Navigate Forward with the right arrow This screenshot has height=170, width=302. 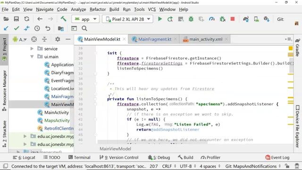pyautogui.click(x=50, y=19)
